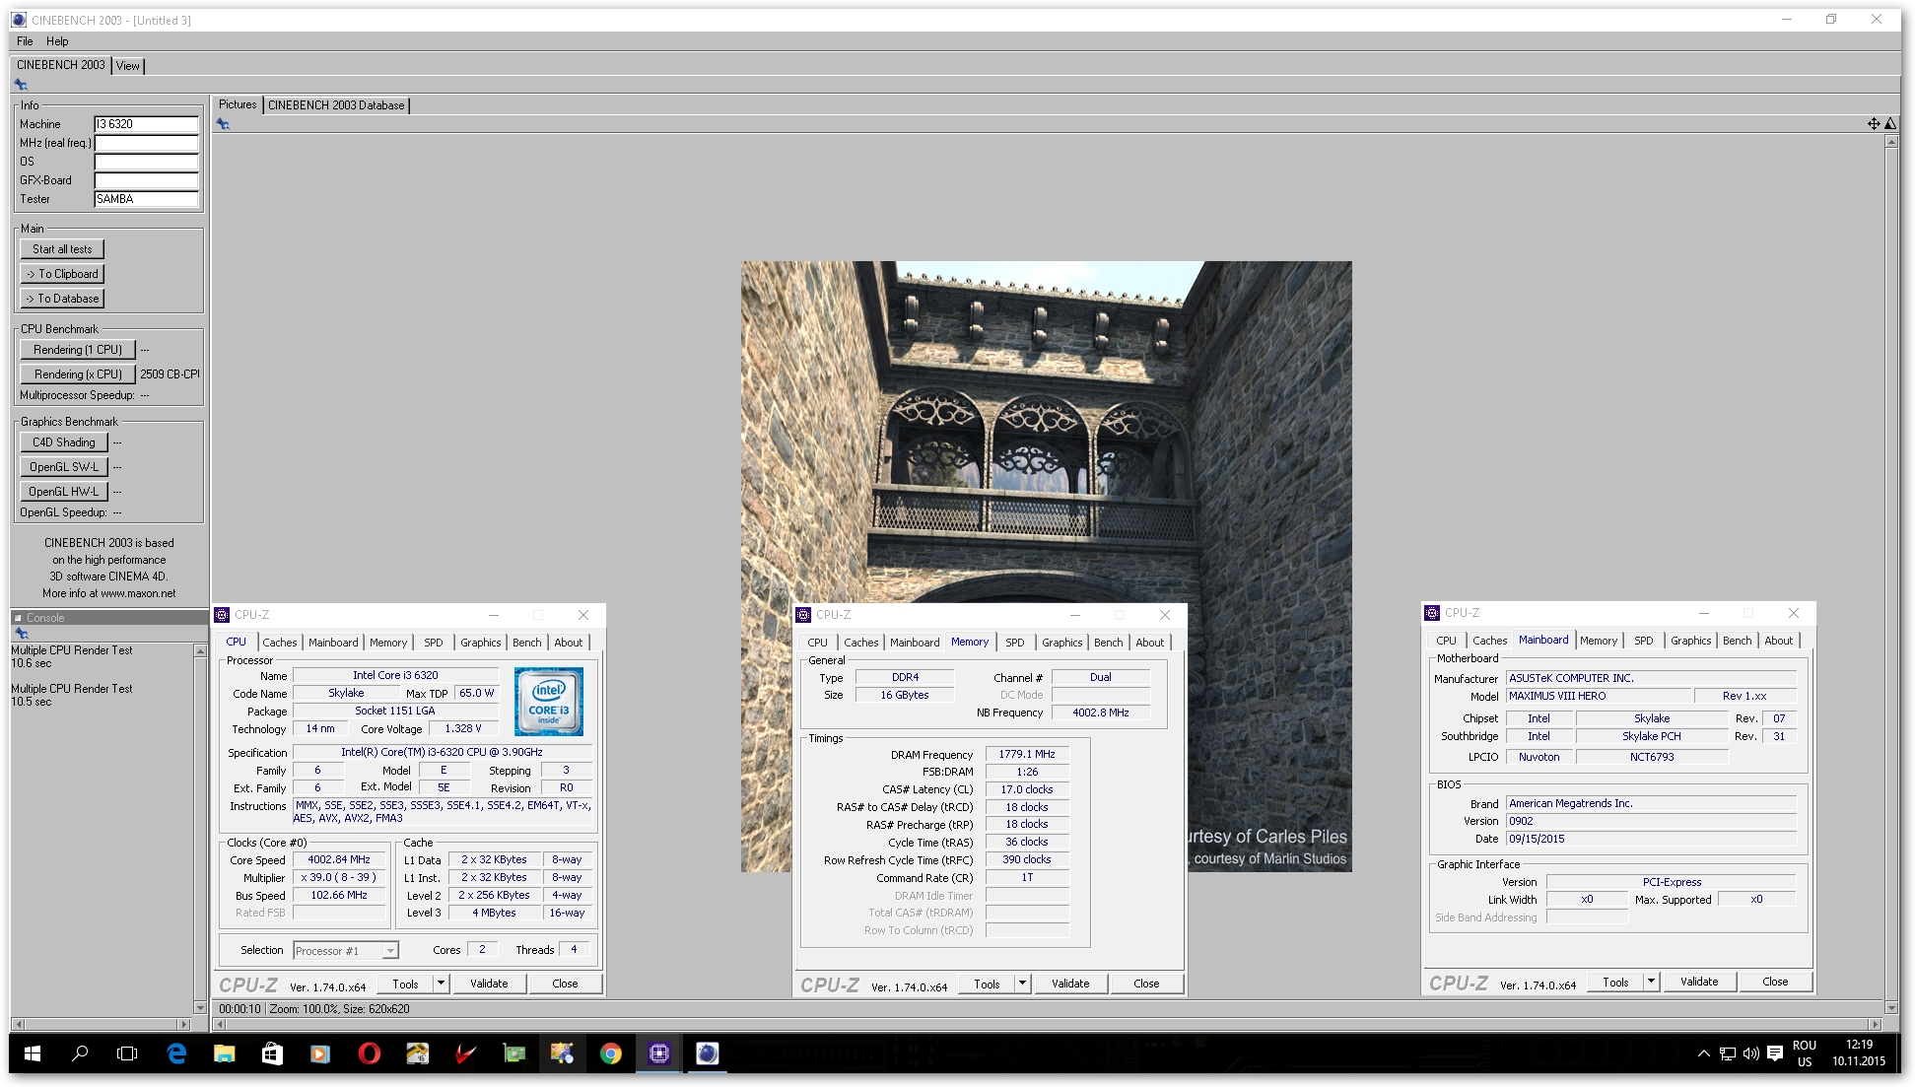Click the MHz (real freq.) input field
Image resolution: width=1915 pixels, height=1087 pixels.
coord(146,143)
